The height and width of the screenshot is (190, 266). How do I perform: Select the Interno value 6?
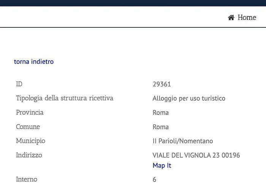point(154,179)
